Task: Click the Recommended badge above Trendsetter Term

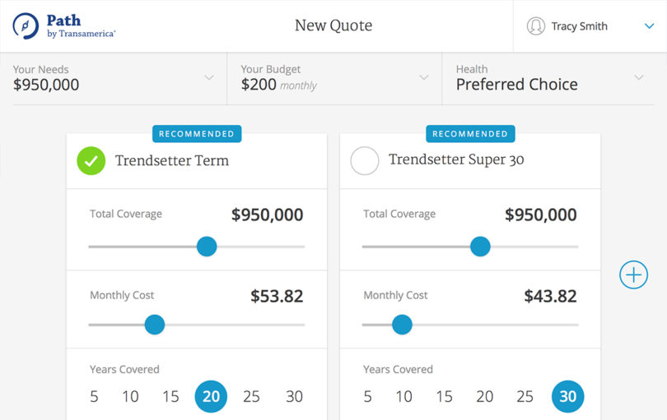Action: coord(197,134)
